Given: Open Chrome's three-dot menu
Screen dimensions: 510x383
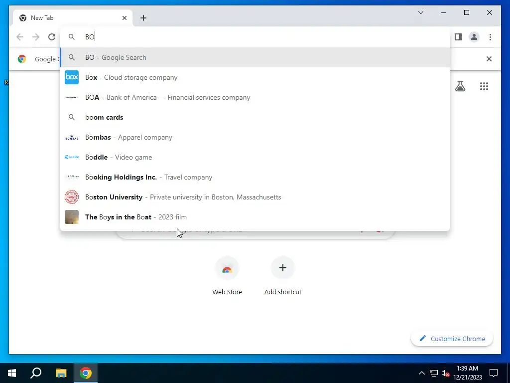Looking at the screenshot, I should tap(490, 37).
